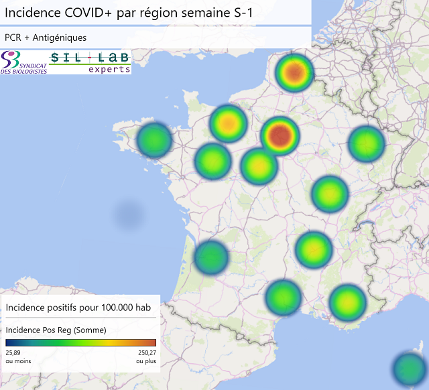Click the orange-centered heat spot over Normandy
The height and width of the screenshot is (390, 429).
click(229, 123)
